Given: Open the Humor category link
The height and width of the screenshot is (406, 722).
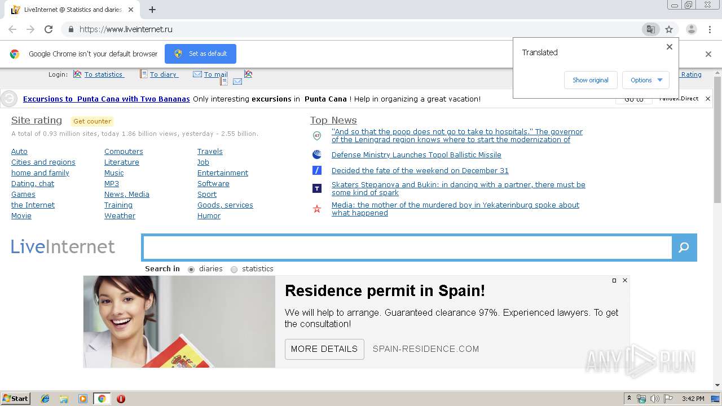Looking at the screenshot, I should 209,216.
